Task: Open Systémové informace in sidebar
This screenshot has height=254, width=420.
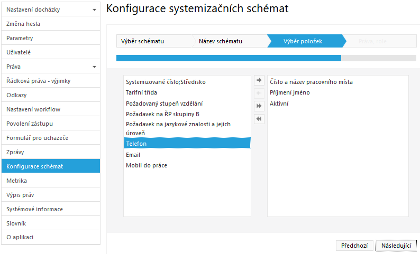Action: click(x=51, y=209)
